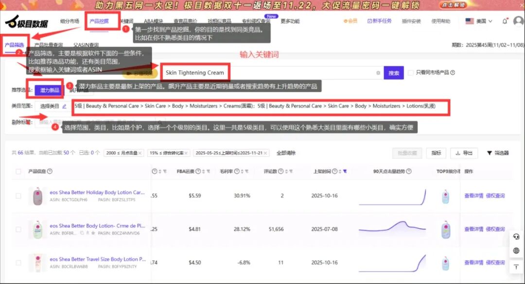Open product thumbnail of eos Holiday Body Lotion
525x284 pixels.
(37, 196)
